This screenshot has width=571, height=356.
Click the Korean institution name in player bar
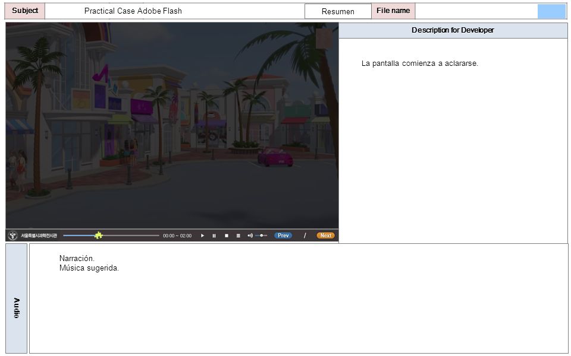[x=39, y=236]
